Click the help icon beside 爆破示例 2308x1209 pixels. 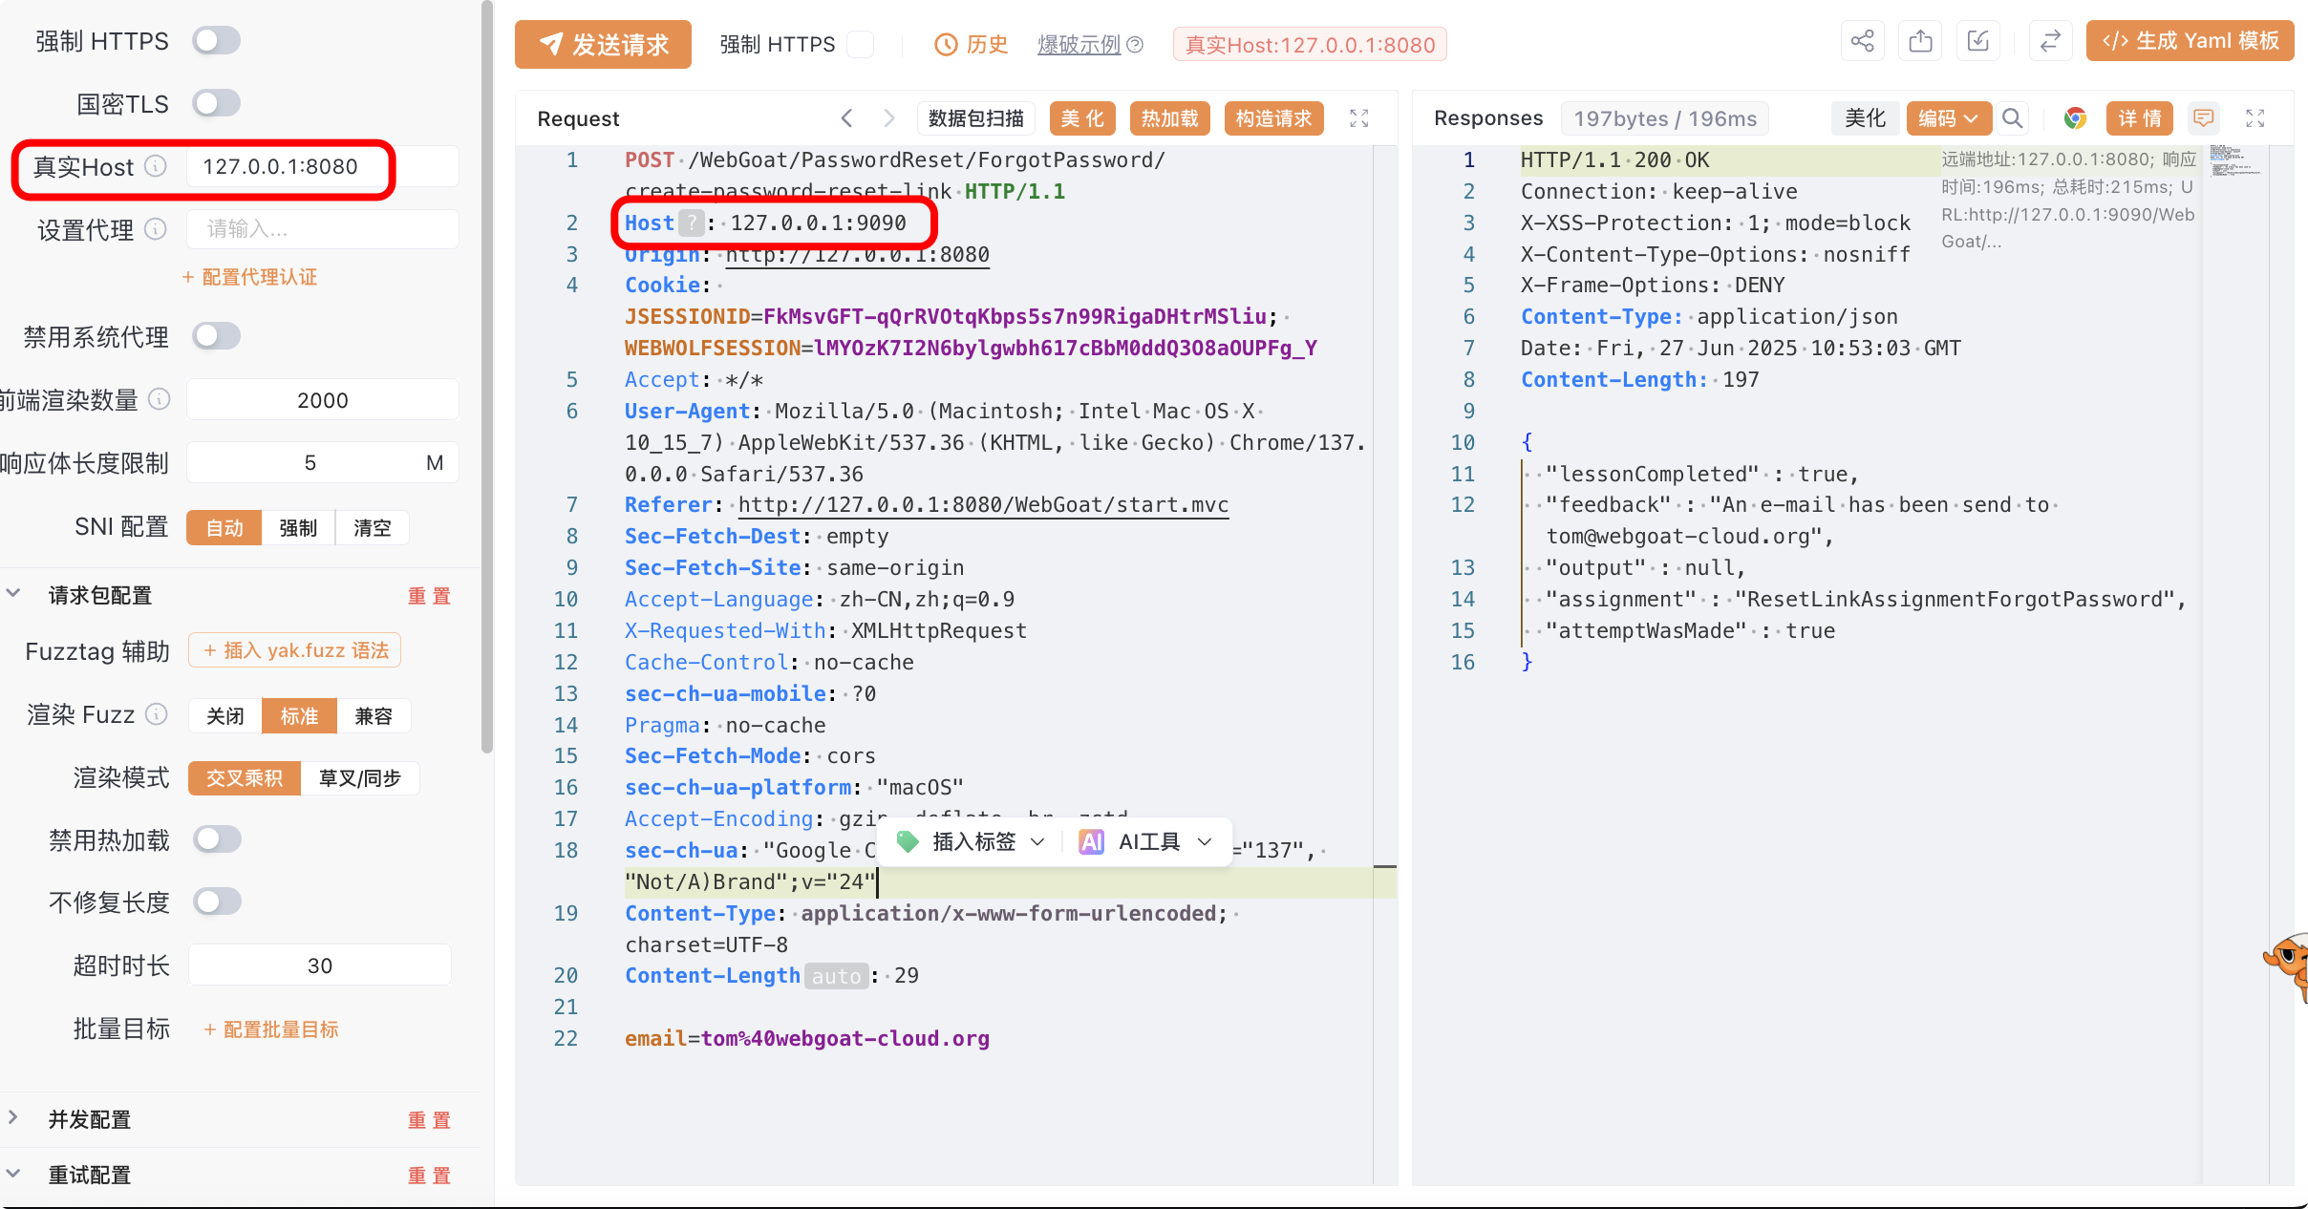[x=1135, y=45]
